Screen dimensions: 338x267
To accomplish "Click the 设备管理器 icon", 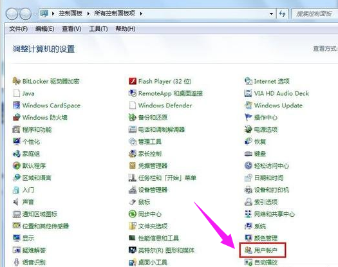I will click(133, 190).
